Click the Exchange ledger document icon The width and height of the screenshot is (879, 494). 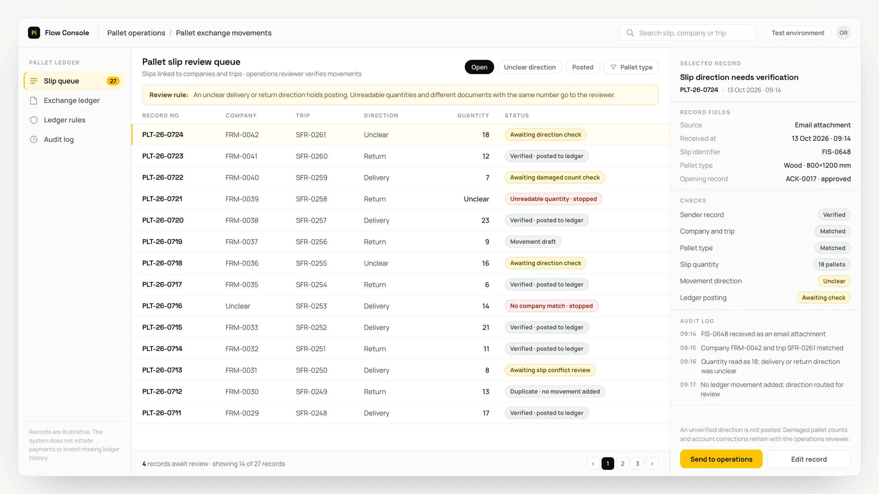34,101
